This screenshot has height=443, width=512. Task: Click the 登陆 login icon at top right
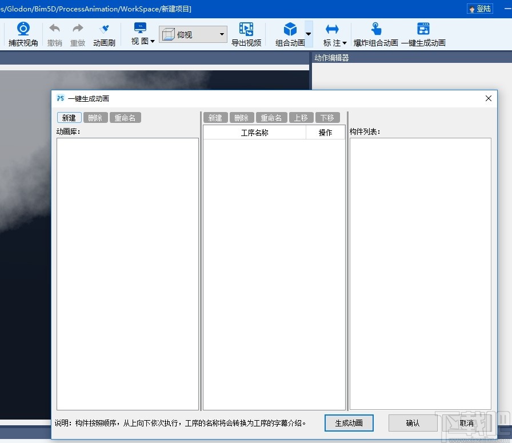[x=480, y=8]
